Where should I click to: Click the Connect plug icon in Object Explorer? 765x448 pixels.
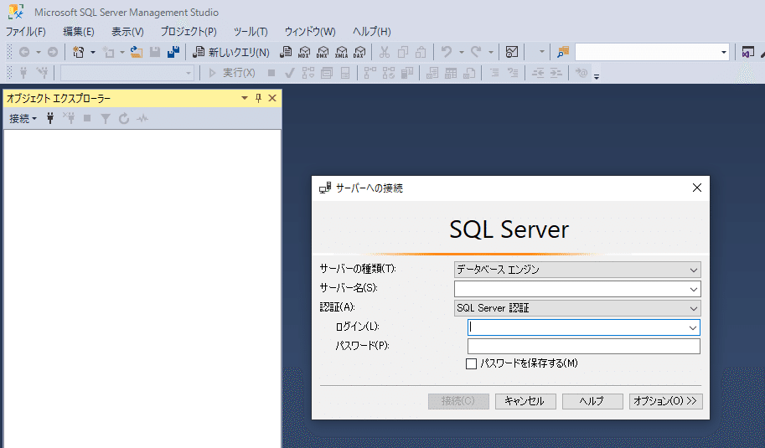pos(49,118)
